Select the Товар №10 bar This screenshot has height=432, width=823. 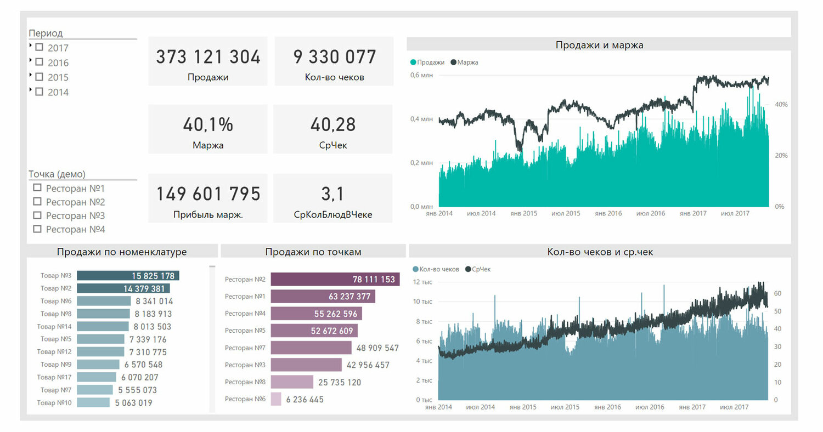[93, 402]
